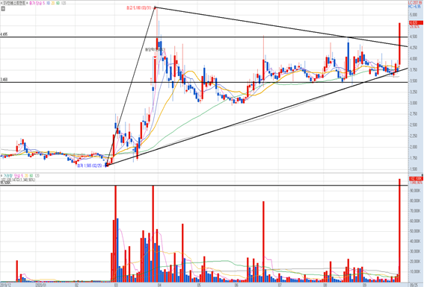Click the red high-price annotation 5,180 (03/31)
Screen dimensions: 424x287
click(139, 8)
